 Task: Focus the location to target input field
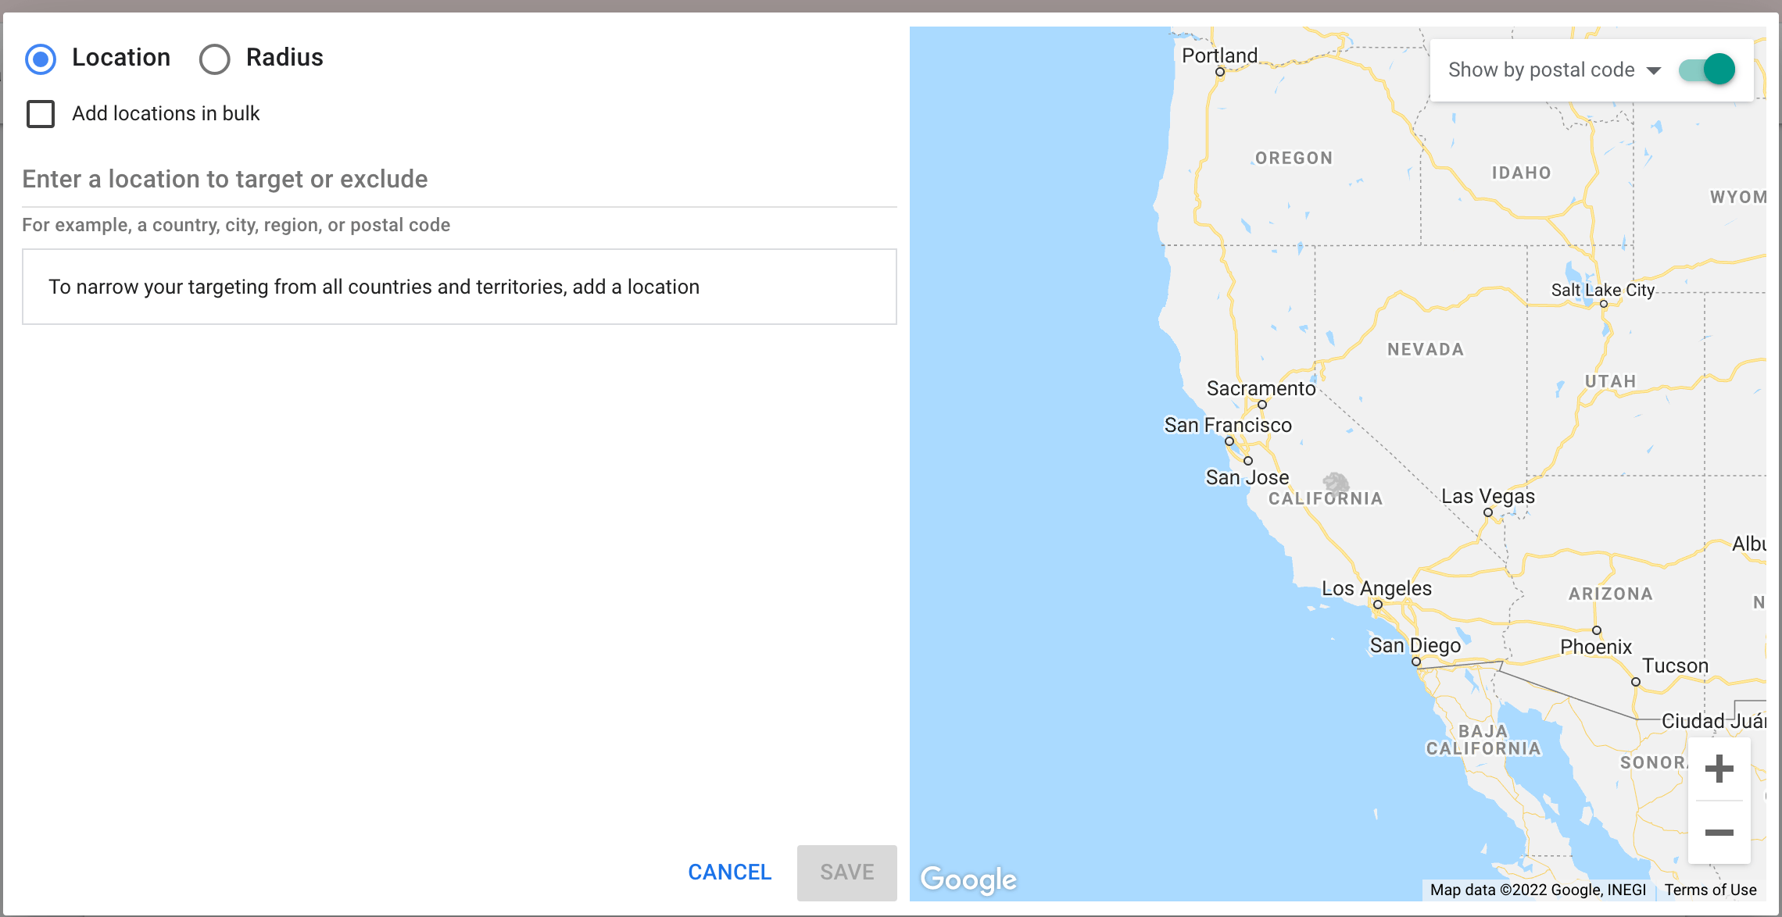(x=460, y=180)
